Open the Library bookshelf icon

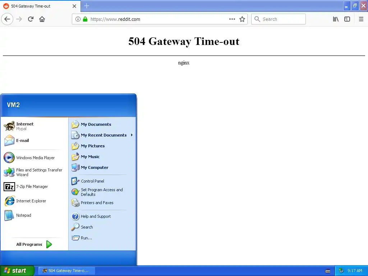[x=336, y=19]
